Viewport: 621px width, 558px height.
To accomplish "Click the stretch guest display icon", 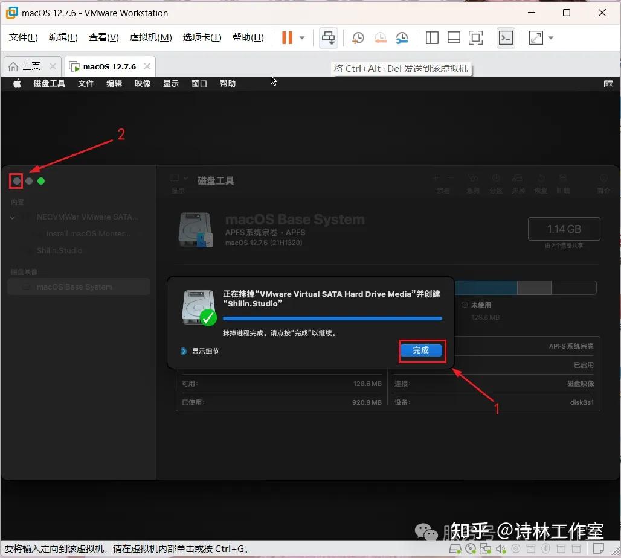I will (x=535, y=38).
